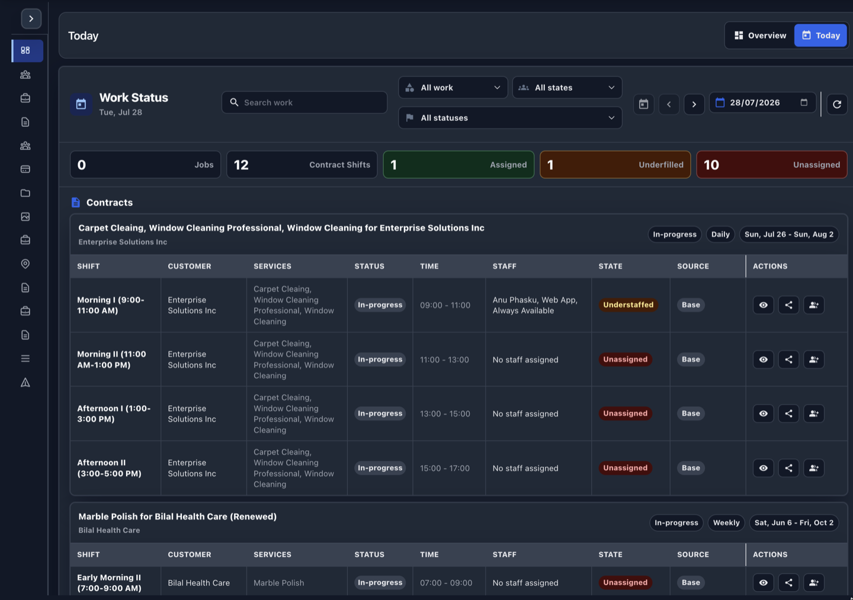Click the calendar button left of the arrows
This screenshot has width=853, height=600.
point(644,104)
